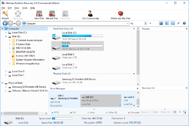This screenshot has height=126, width=189.
Task: Select Disk (E:) partition in Drive Manager
Action: click(101, 101)
